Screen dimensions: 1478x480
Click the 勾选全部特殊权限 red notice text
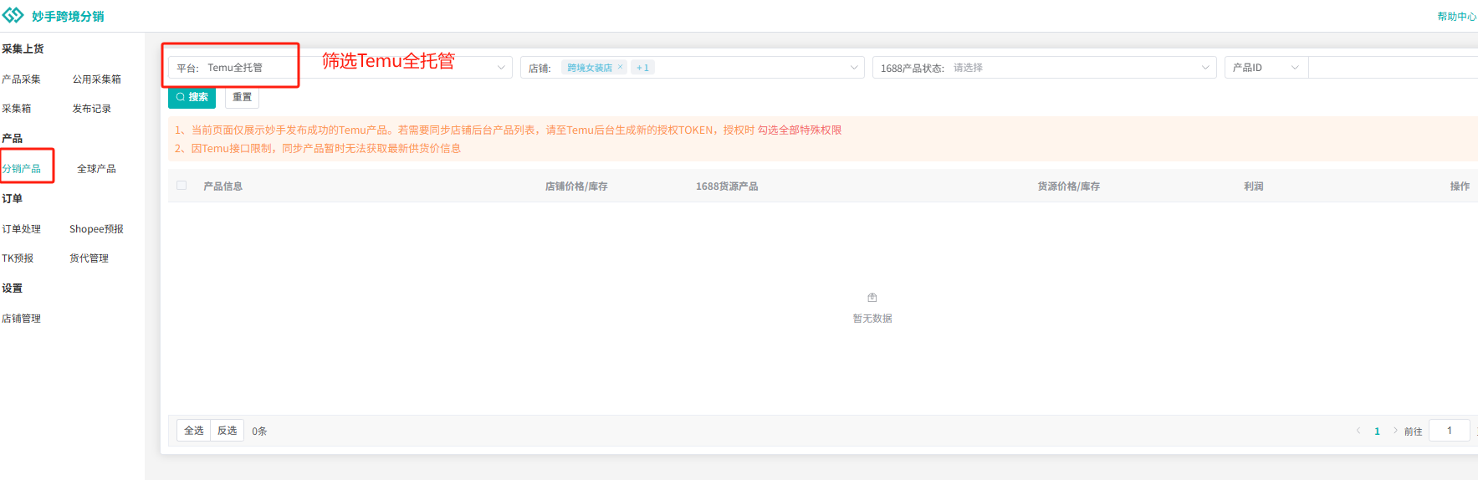pyautogui.click(x=800, y=130)
